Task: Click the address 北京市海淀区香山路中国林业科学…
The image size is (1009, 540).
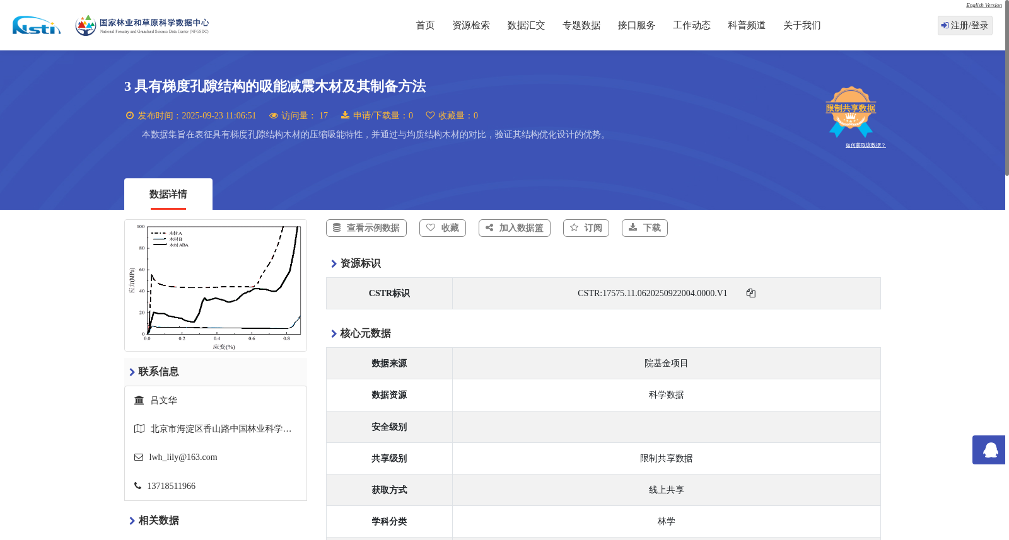Action: coord(221,428)
